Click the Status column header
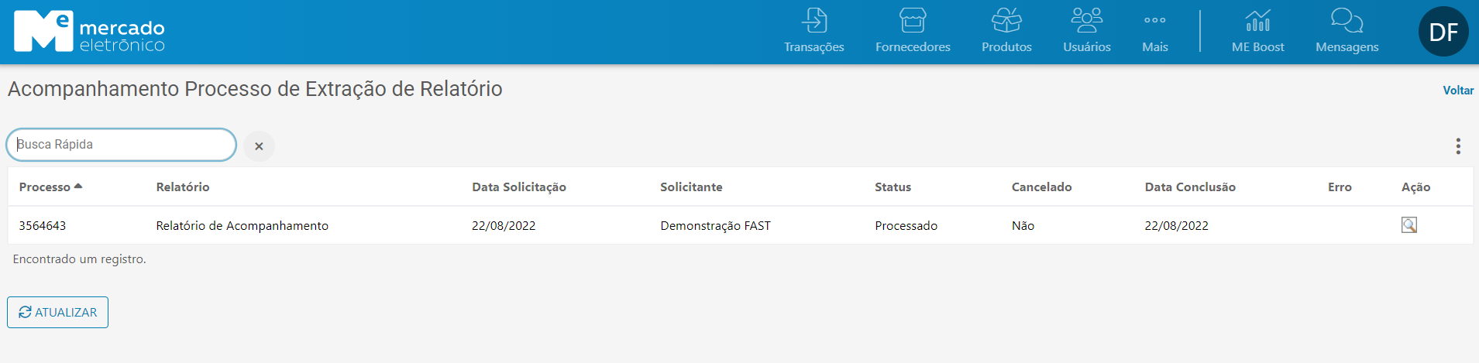 click(893, 187)
